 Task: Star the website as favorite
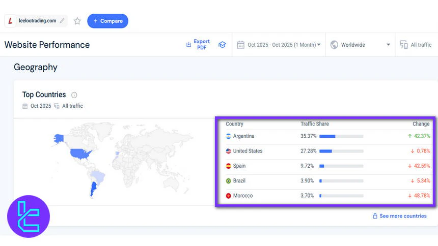tap(77, 21)
